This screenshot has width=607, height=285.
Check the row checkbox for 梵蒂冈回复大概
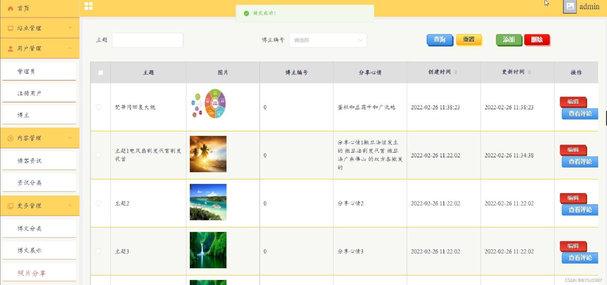pyautogui.click(x=99, y=107)
